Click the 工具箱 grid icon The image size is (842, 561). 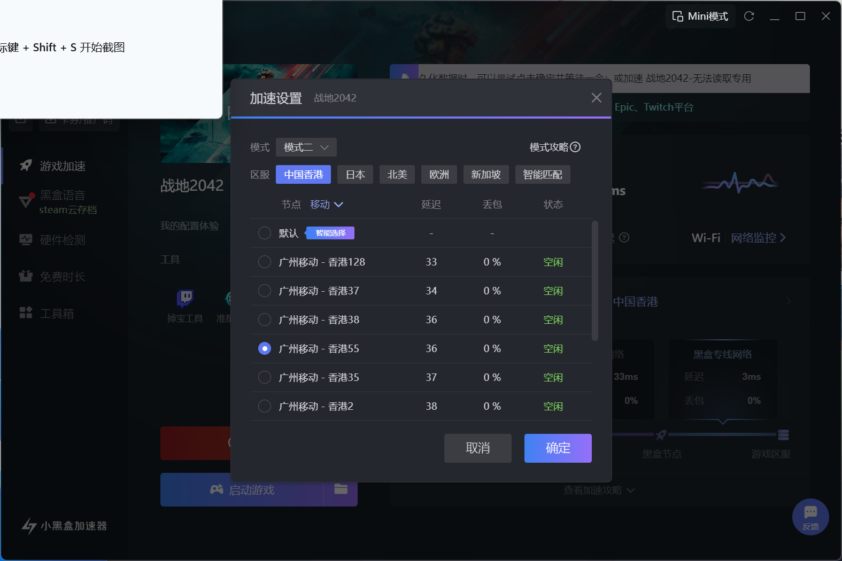click(26, 313)
